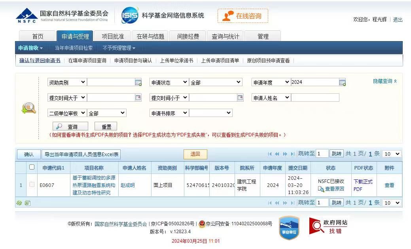This screenshot has width=411, height=249.
Task: Click the export icon in table footer
Action: [x=28, y=203]
